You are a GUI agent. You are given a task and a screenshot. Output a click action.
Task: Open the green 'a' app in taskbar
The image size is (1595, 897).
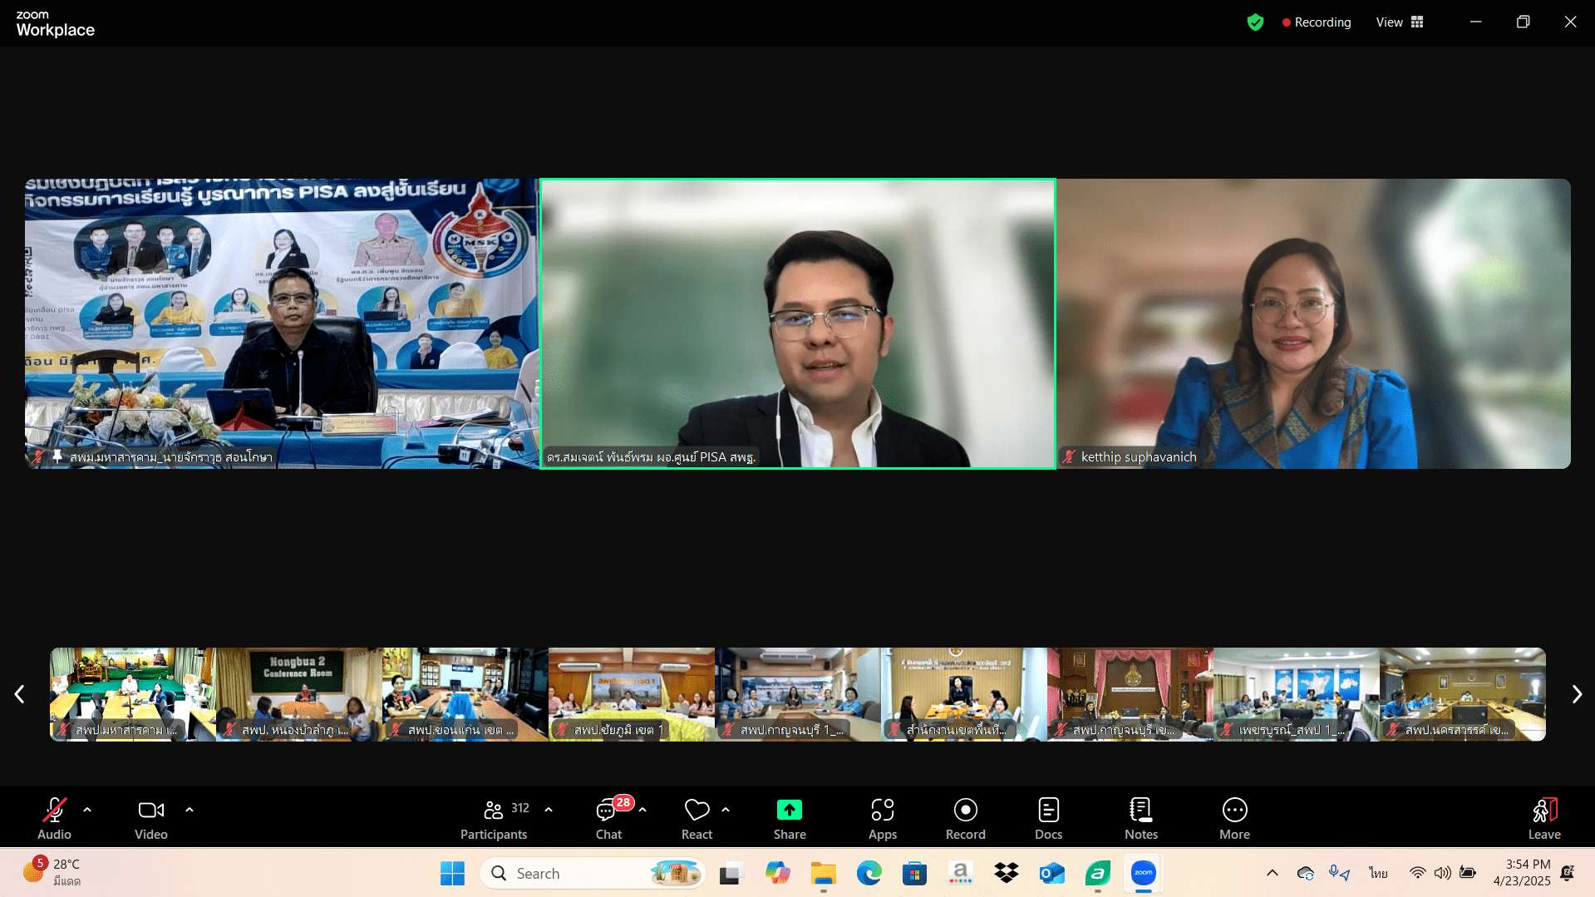1098,873
